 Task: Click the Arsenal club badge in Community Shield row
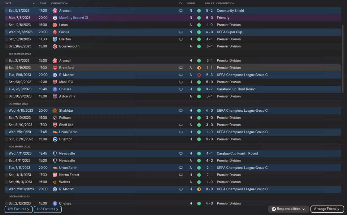54,11
